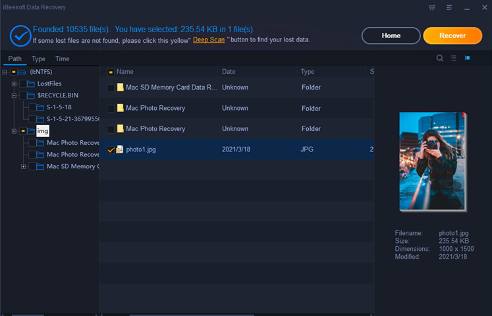Click the LostFiles folder icon
This screenshot has height=316, width=492.
pos(31,84)
